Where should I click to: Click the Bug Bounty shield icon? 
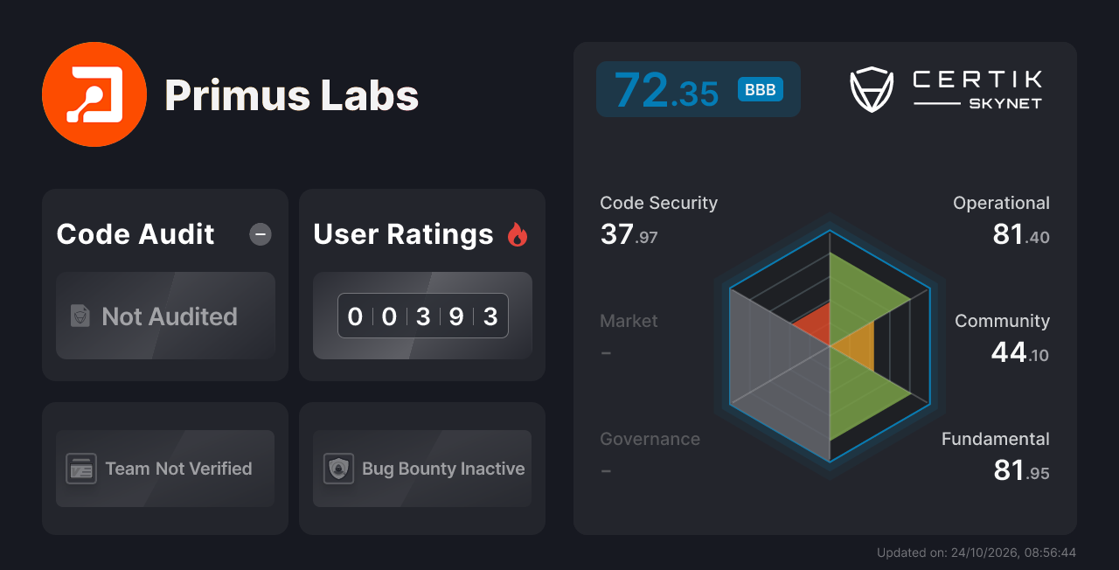coord(338,469)
